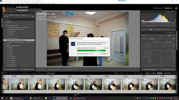Viewport: 179px width, 100px height.
Task: Collapse the Стили presets panel
Action: pos(4,19)
